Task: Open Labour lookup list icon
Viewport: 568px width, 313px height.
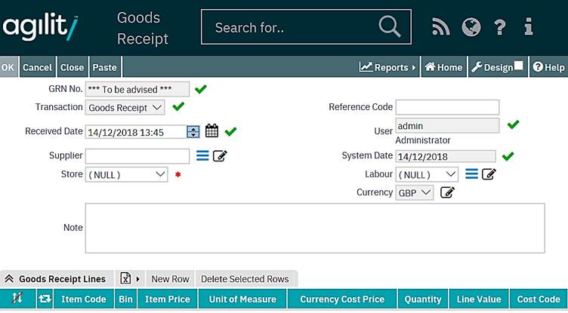Action: click(471, 174)
